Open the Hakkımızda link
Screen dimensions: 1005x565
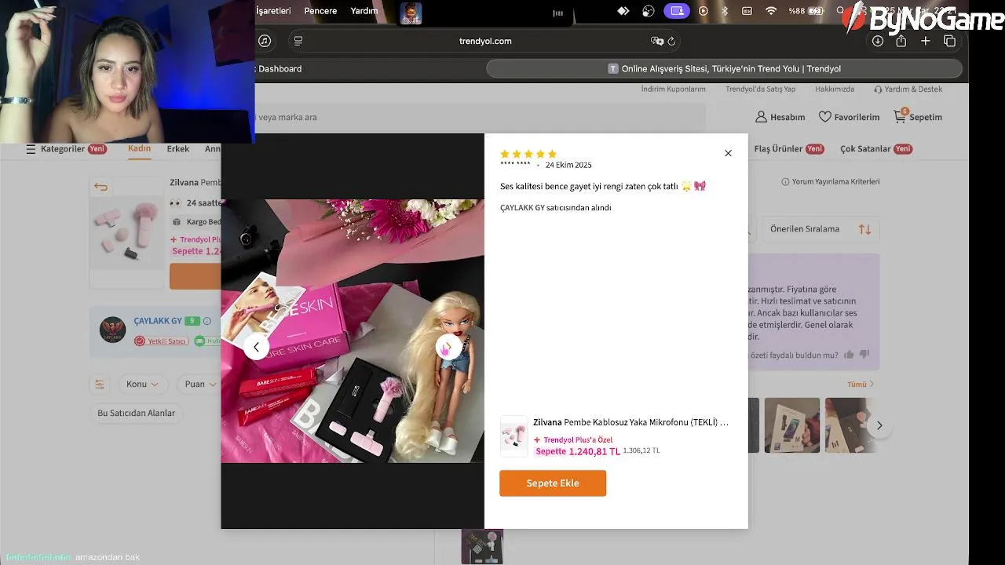pyautogui.click(x=835, y=89)
